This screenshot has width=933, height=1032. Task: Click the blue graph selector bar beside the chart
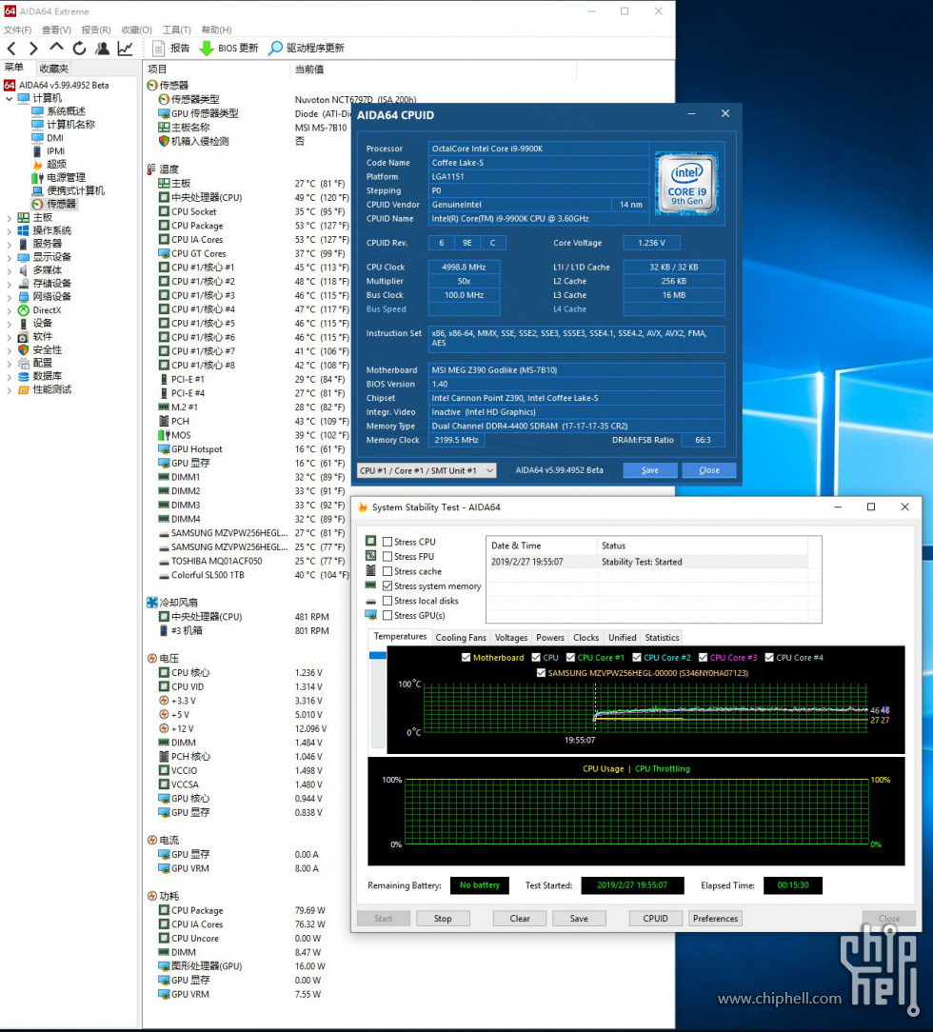coord(378,656)
